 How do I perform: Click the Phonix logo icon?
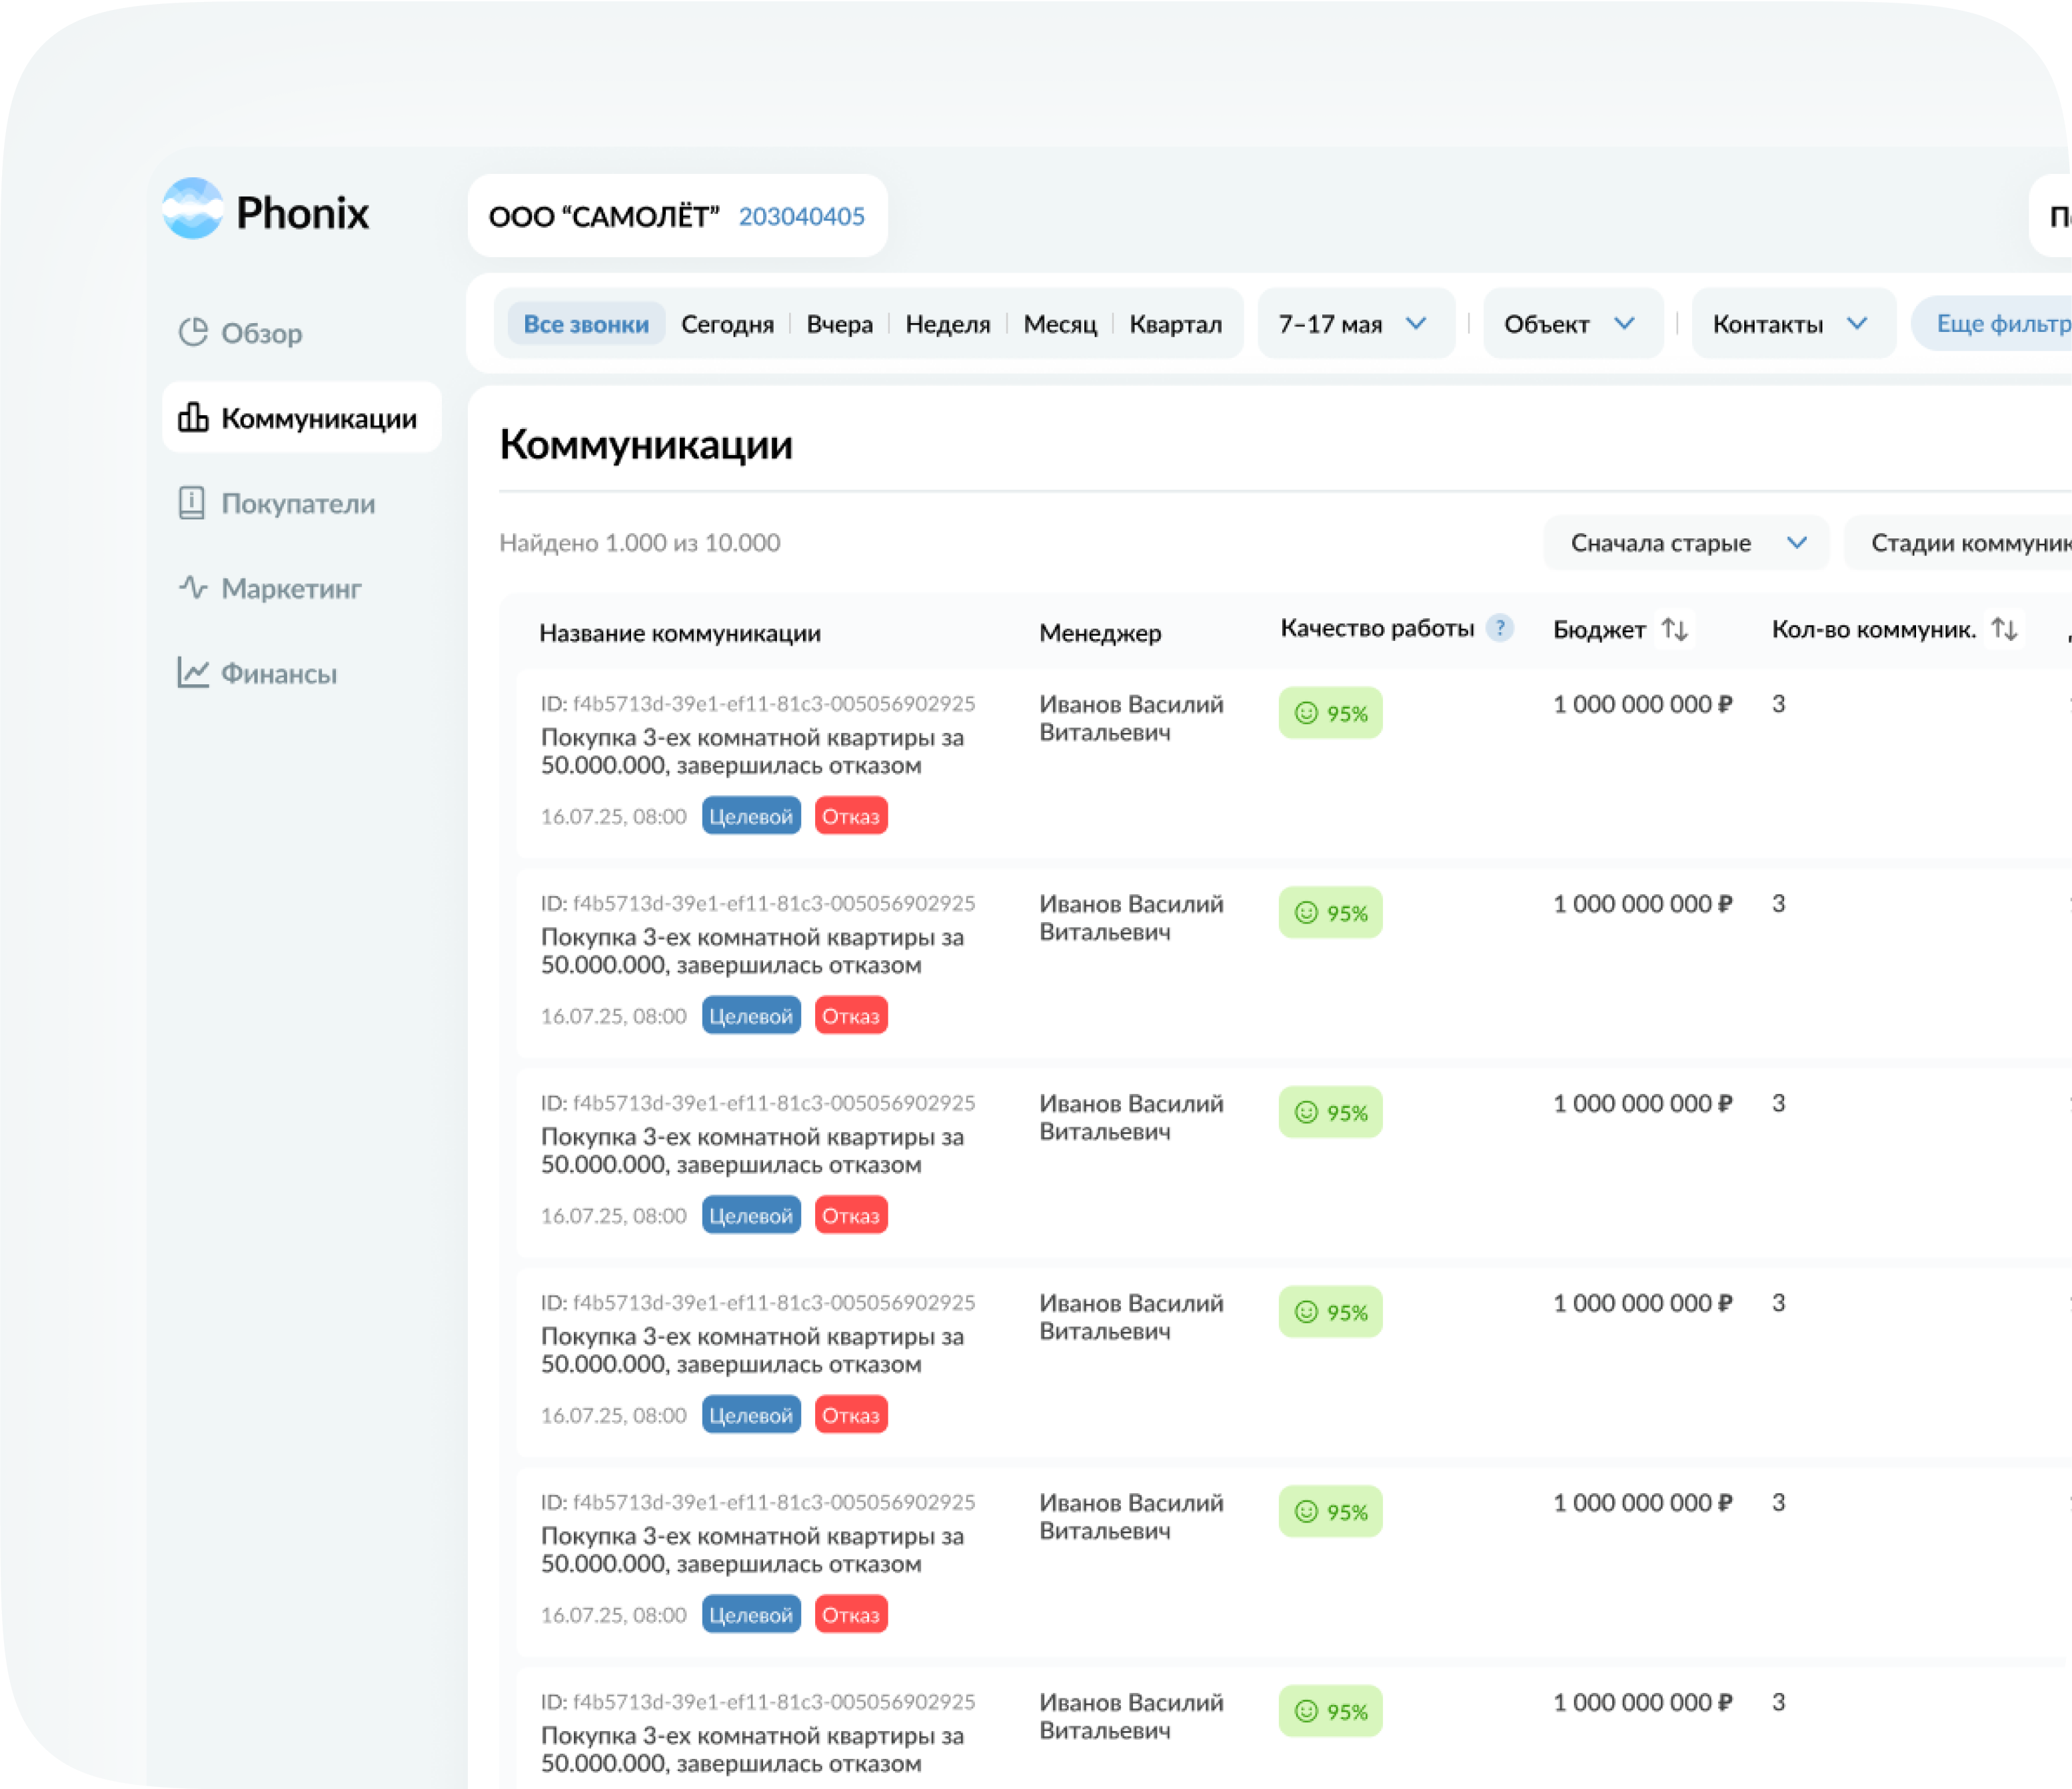point(192,209)
